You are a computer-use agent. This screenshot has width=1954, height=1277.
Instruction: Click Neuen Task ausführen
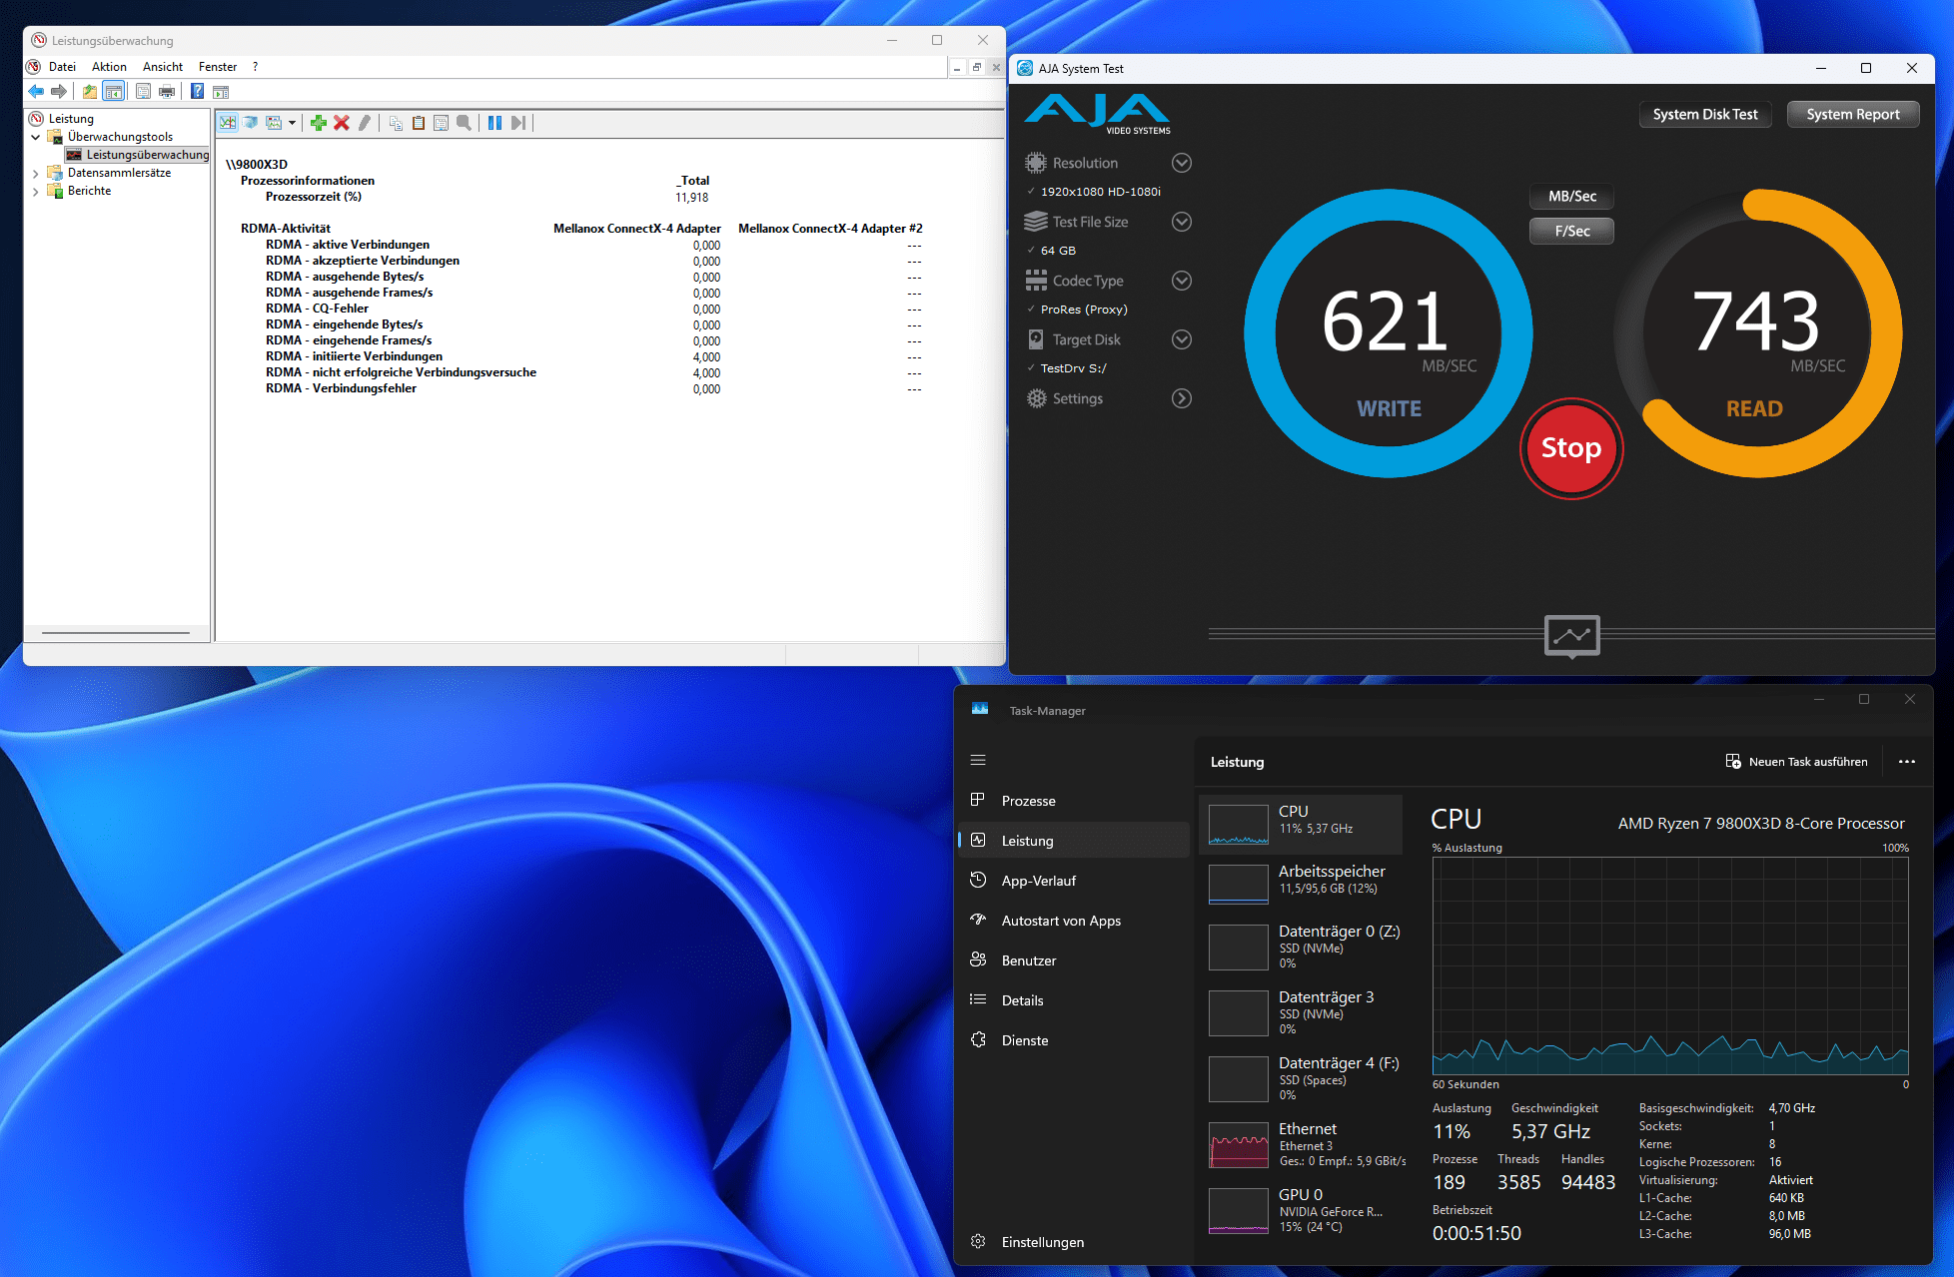[1796, 762]
